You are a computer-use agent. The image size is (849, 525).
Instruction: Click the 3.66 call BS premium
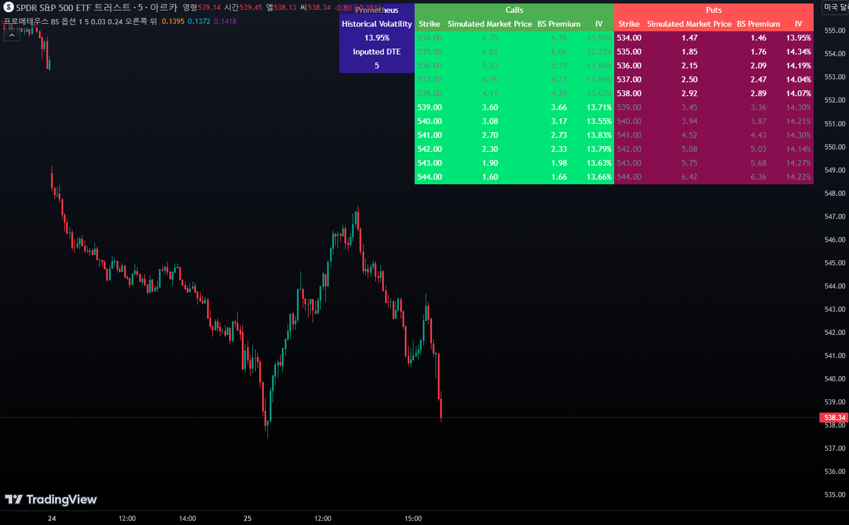coord(559,107)
